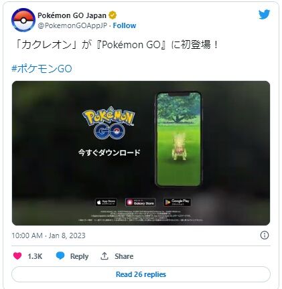Click the Pokémon GO Japan display name
This screenshot has width=282, height=289.
[72, 15]
